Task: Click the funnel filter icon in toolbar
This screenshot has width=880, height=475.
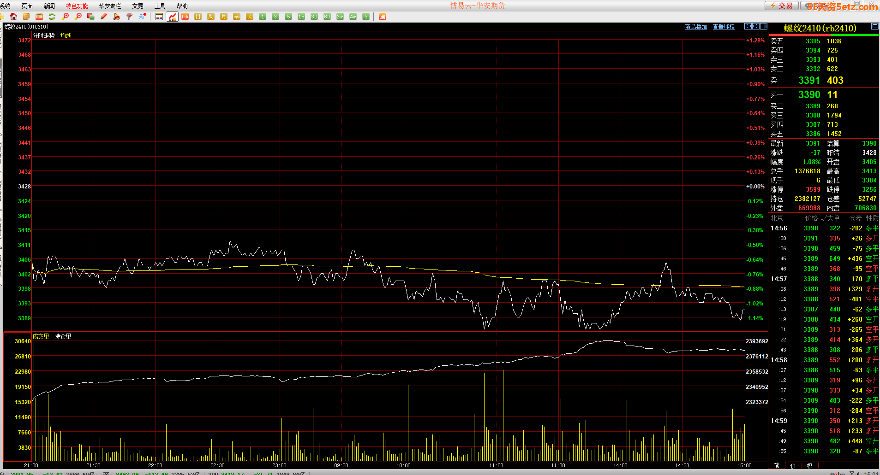Action: [130, 17]
